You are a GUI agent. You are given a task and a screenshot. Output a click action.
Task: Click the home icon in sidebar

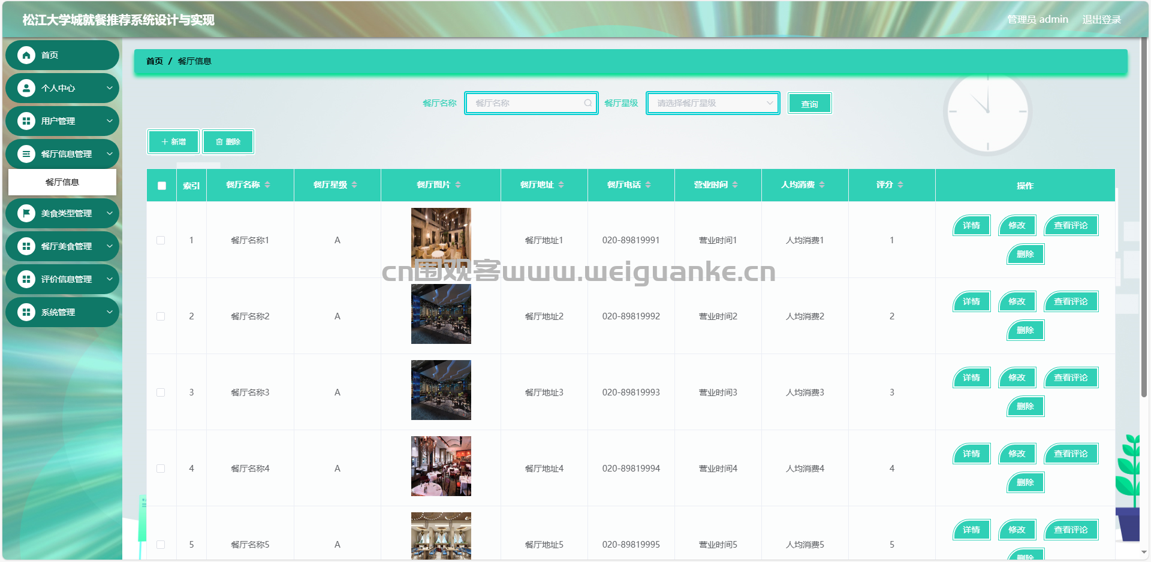tap(26, 55)
